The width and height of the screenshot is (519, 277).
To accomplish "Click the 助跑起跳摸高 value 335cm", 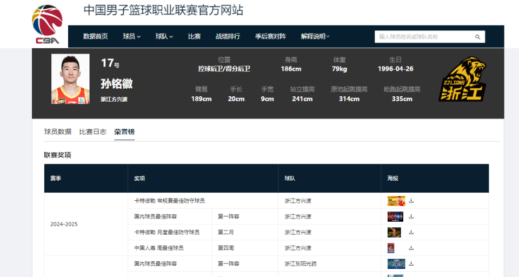I will pyautogui.click(x=402, y=99).
